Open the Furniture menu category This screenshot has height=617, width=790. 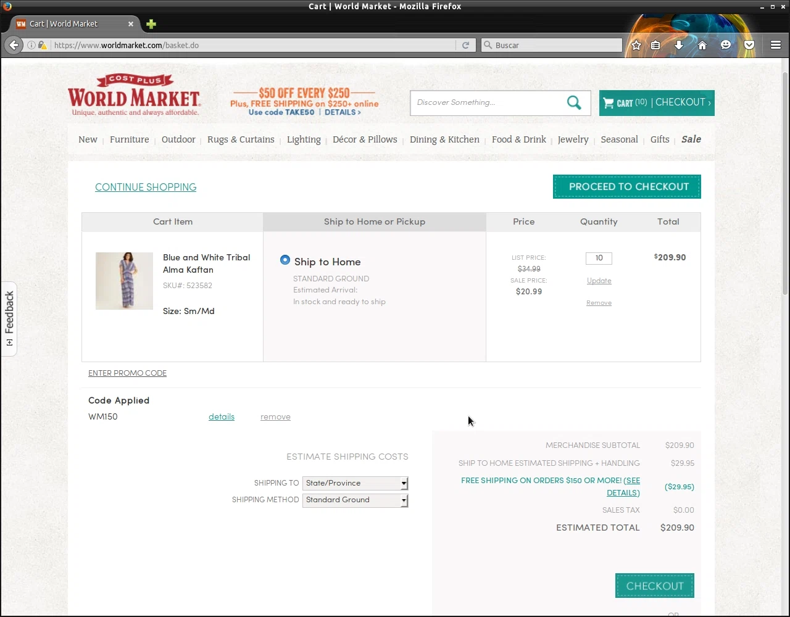[129, 139]
